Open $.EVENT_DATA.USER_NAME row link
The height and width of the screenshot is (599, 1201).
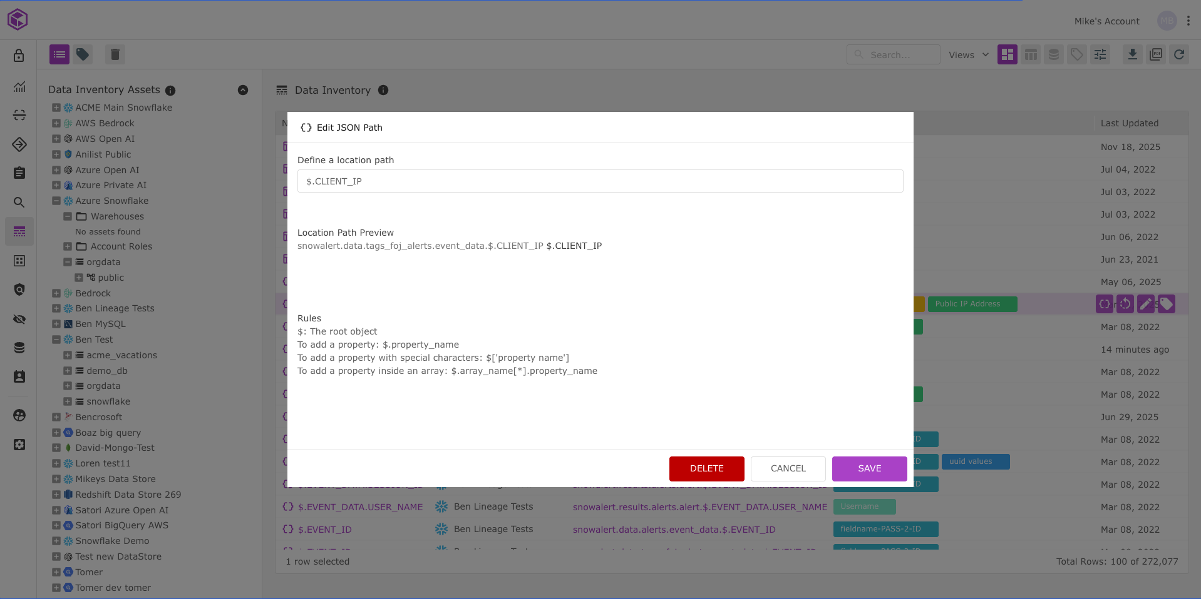pyautogui.click(x=360, y=507)
